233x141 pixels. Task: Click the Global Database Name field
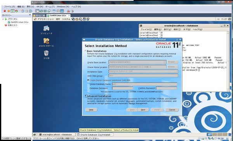click(144, 84)
